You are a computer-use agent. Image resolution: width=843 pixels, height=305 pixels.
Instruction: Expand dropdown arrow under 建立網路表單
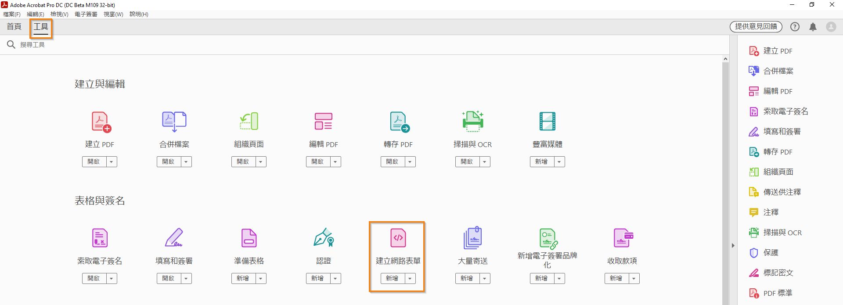[410, 279]
